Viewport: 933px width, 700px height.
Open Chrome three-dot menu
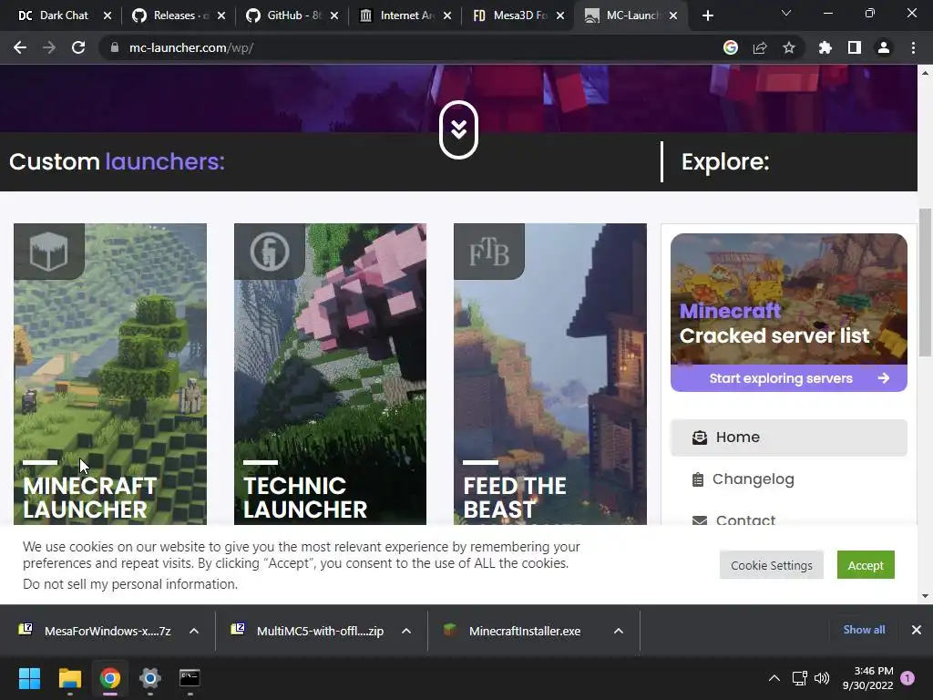pos(913,47)
